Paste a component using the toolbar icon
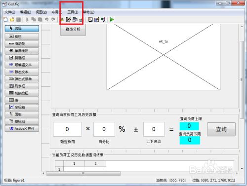This screenshot has width=247, height=186. click(40, 20)
